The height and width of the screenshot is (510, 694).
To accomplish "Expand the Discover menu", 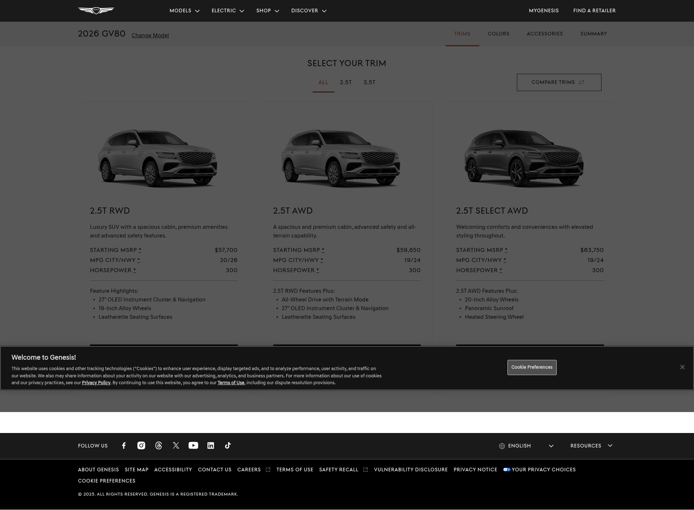I will (x=309, y=11).
